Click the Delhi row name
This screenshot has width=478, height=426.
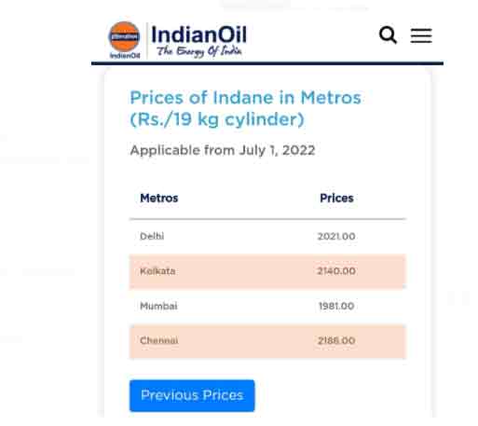152,236
